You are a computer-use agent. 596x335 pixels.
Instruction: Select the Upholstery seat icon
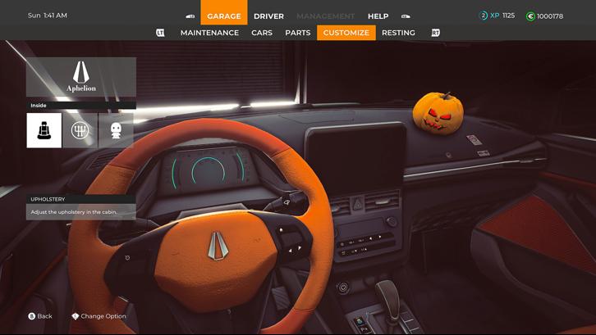point(44,130)
